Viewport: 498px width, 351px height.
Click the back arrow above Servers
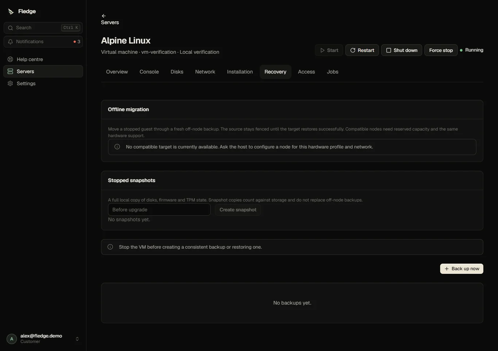click(104, 16)
